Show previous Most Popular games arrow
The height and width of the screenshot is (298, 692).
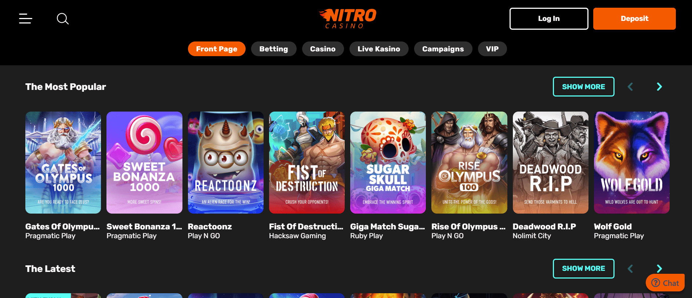pos(630,87)
